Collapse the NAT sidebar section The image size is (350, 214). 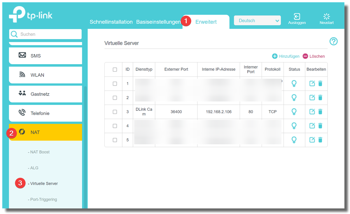[45, 132]
